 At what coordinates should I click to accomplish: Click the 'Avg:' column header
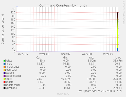(x=92, y=57)
